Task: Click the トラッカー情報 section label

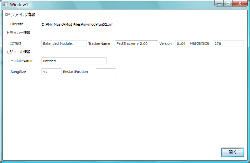Action: (18, 33)
